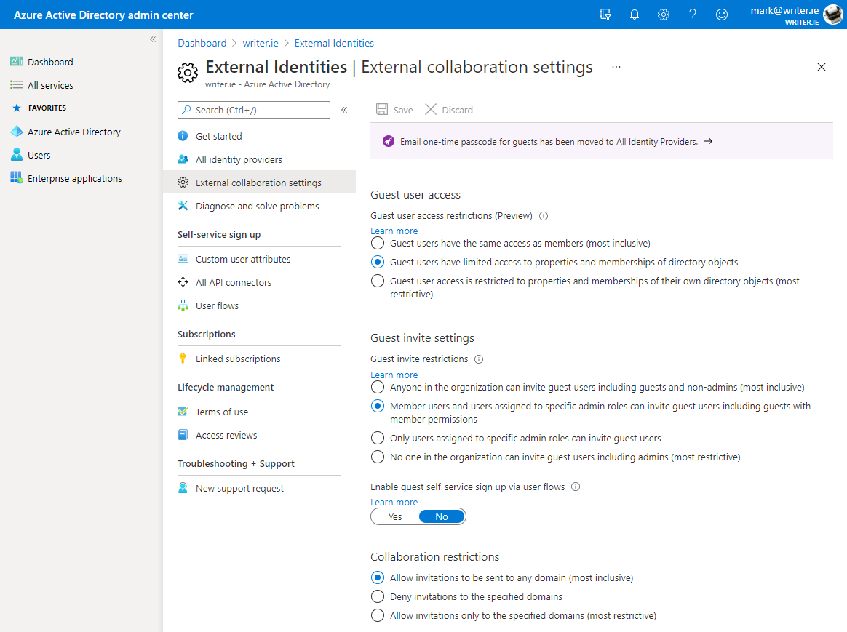Select 'Anyone in the organization can invite guest users'

(378, 388)
